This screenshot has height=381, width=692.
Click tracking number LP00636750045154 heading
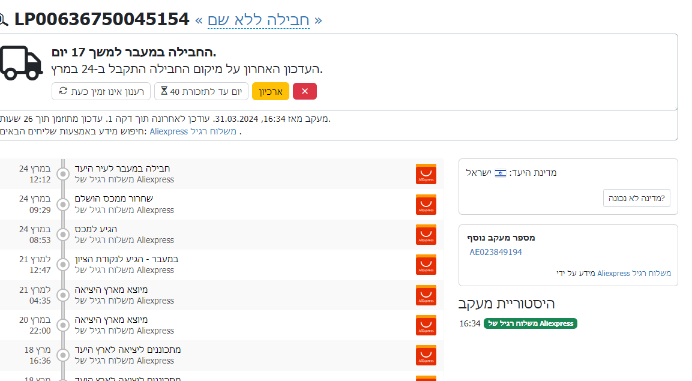tap(102, 20)
